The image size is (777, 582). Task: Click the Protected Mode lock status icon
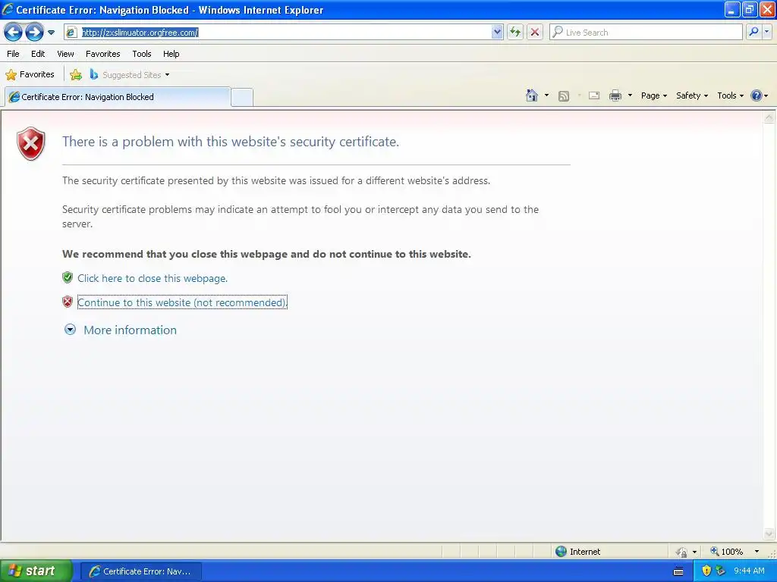coord(682,552)
